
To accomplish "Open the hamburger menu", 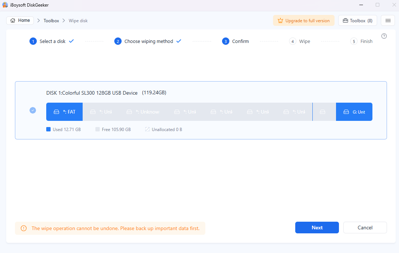I will 388,21.
